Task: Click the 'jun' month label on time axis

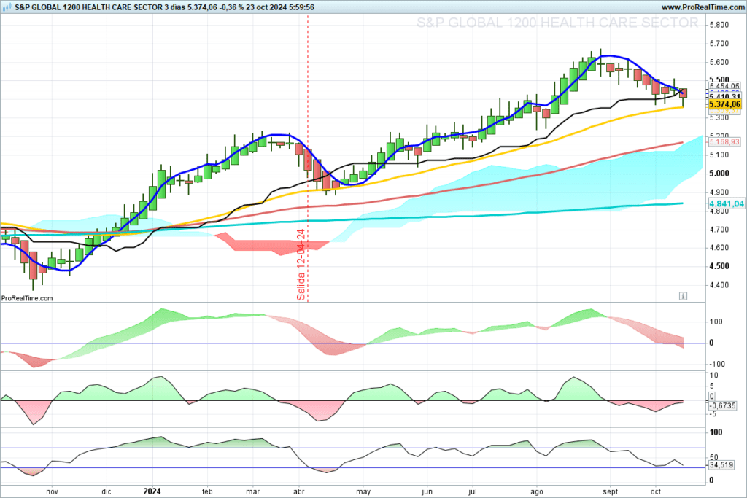Action: (x=427, y=491)
